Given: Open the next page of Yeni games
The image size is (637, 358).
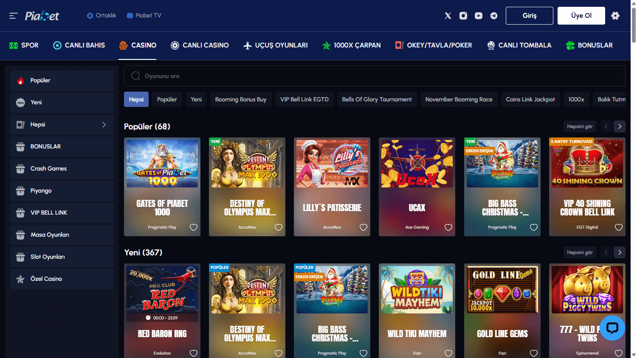Looking at the screenshot, I should (620, 252).
